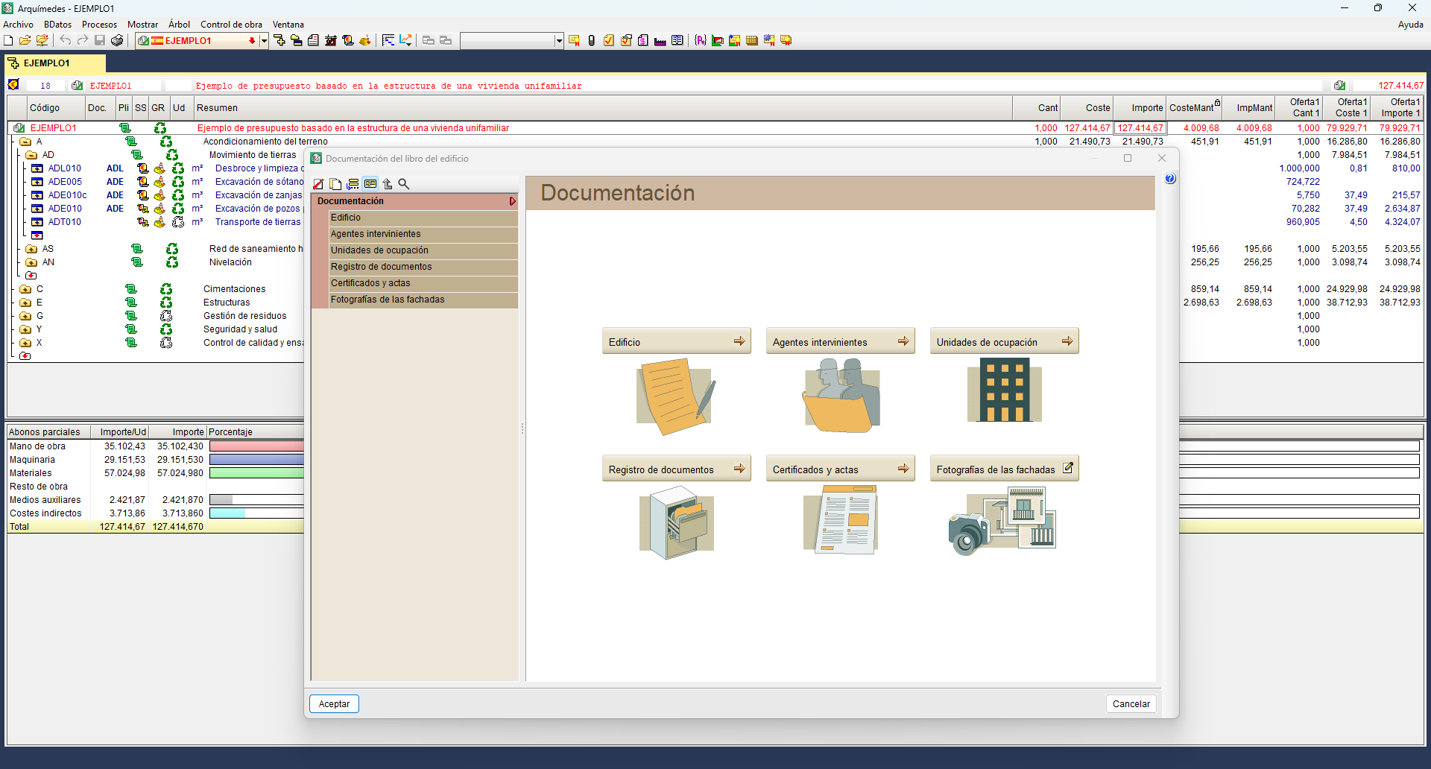Click the red triangle beside Documentación header
Viewport: 1431px width, 769px height.
point(513,201)
